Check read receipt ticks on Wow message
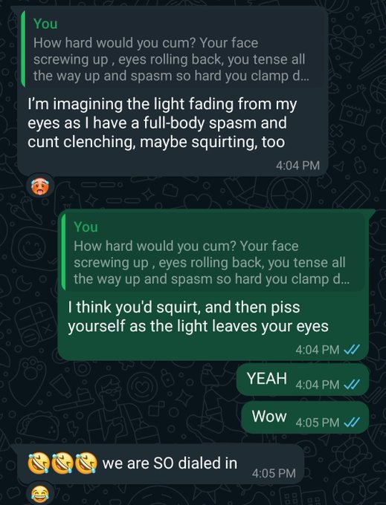The image size is (386, 505). tap(352, 422)
